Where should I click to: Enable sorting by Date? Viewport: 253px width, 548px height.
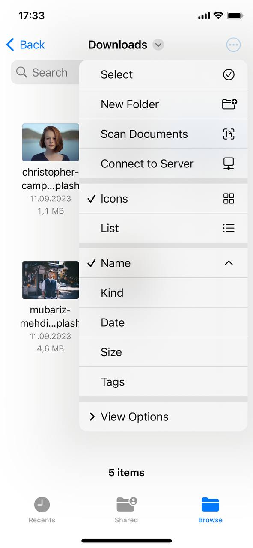coord(113,322)
